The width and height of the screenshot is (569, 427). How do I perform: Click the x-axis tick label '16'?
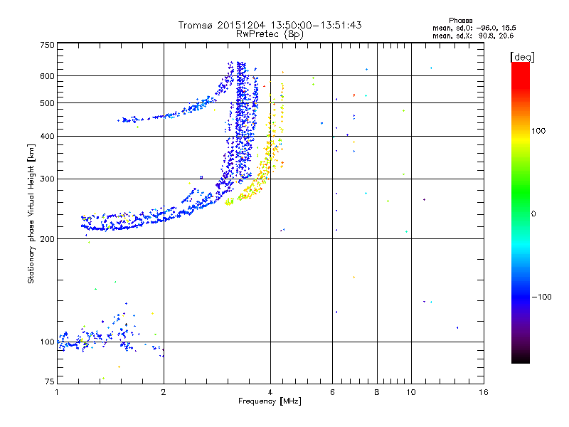point(484,392)
